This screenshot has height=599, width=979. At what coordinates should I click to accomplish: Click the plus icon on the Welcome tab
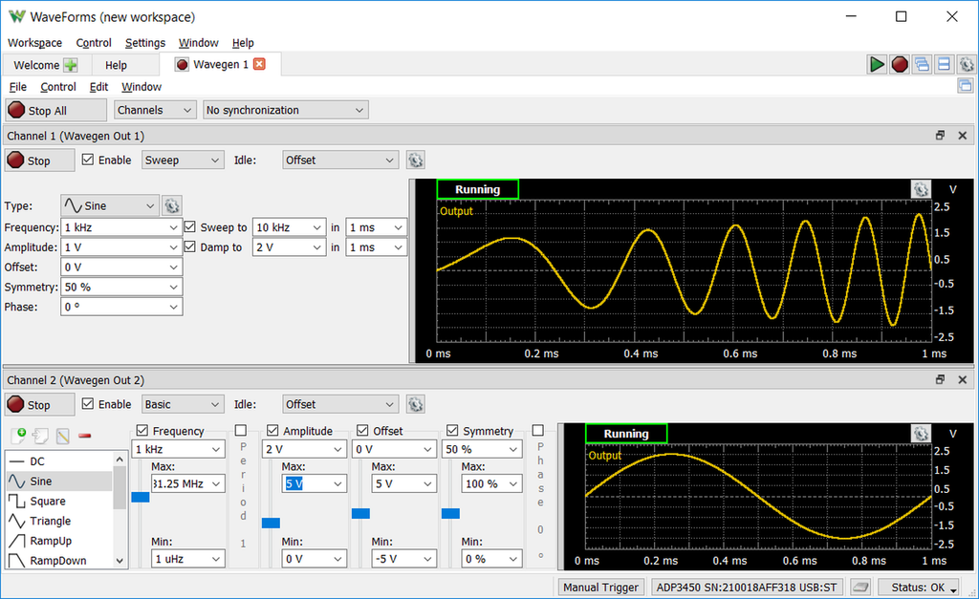[72, 65]
